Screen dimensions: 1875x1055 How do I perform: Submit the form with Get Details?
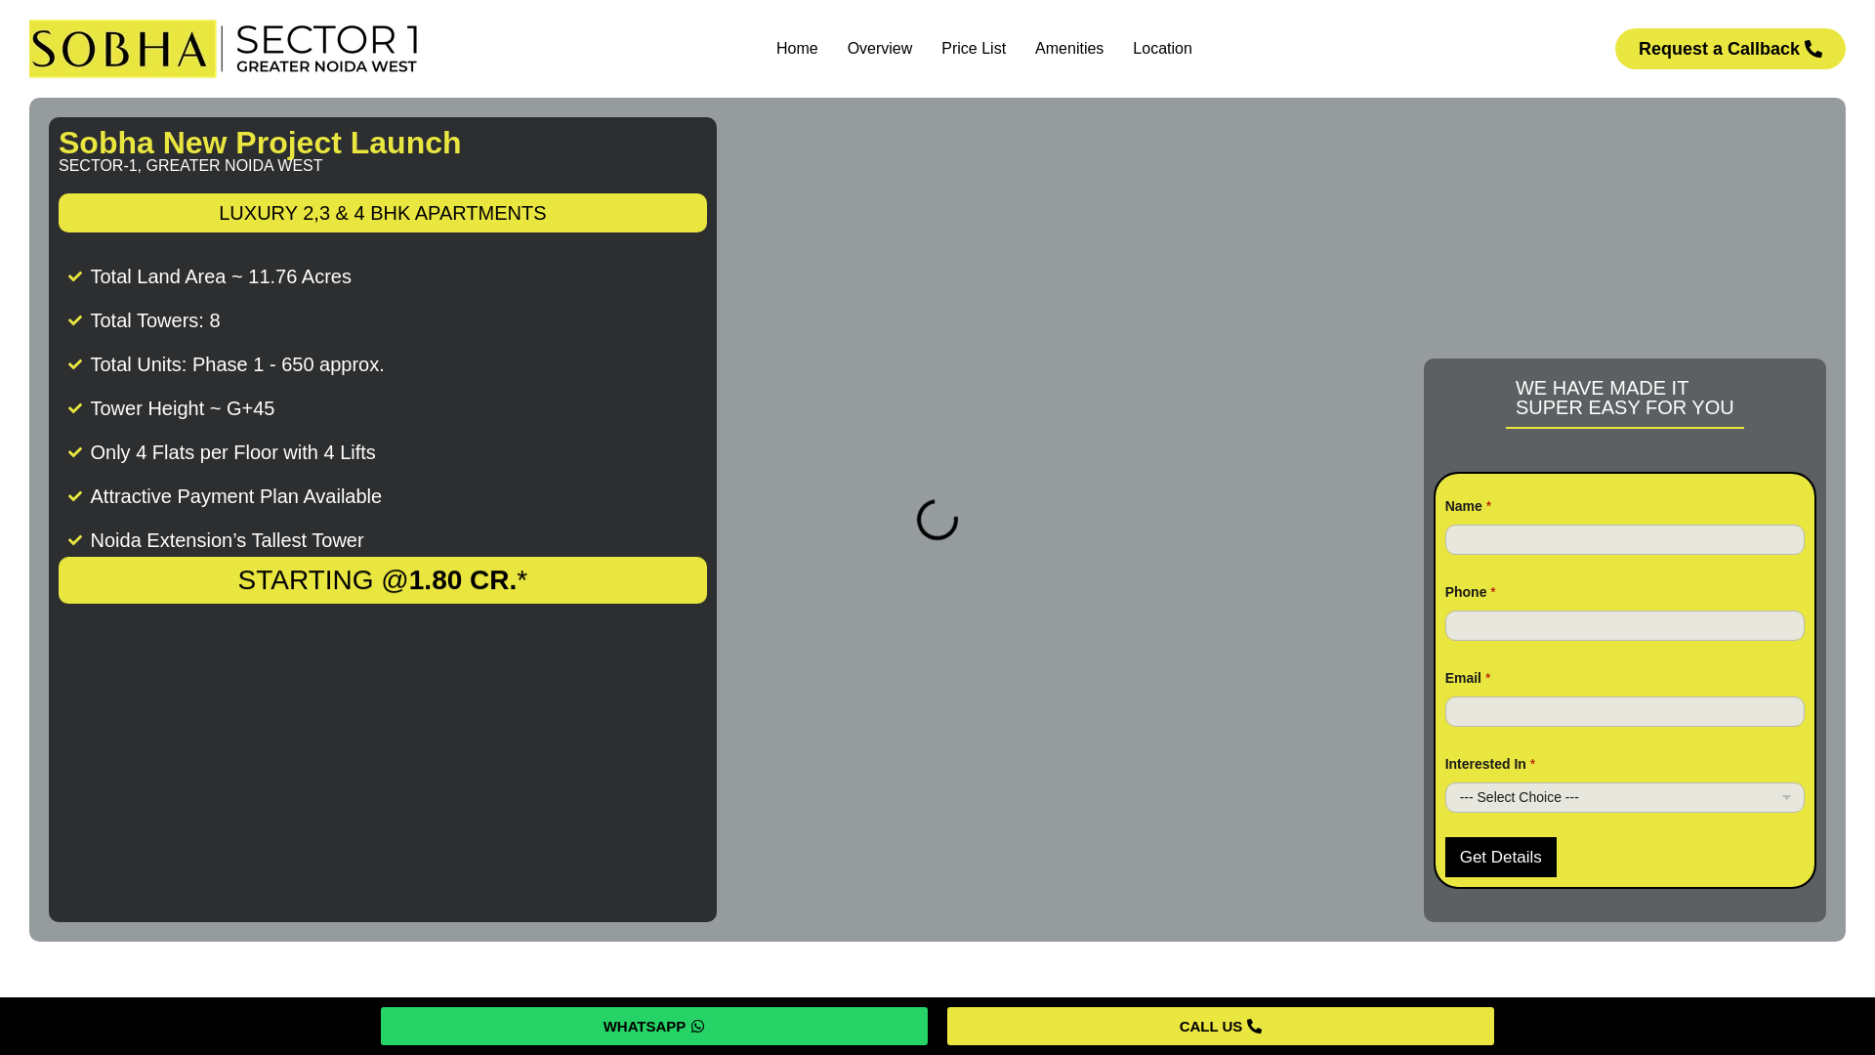[1500, 858]
